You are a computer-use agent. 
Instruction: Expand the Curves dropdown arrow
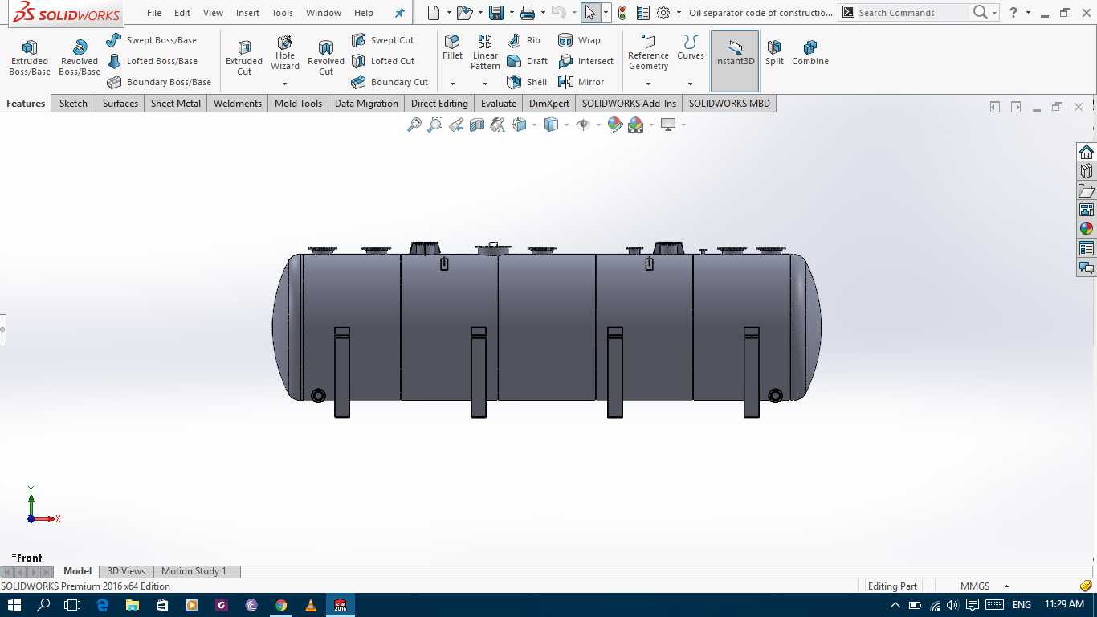690,84
